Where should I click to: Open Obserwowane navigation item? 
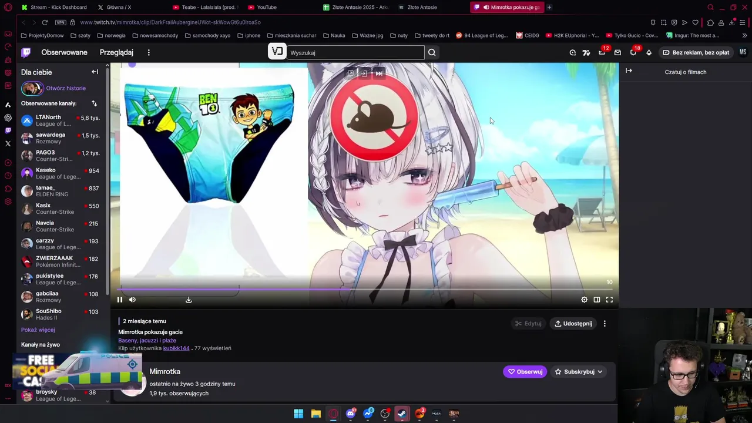[x=64, y=52]
